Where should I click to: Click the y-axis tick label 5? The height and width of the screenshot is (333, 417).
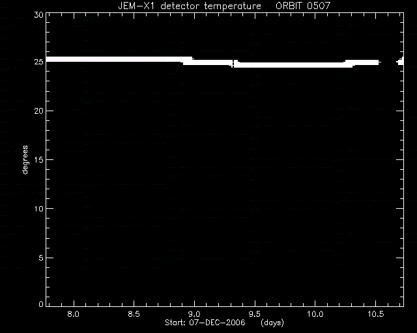41,258
